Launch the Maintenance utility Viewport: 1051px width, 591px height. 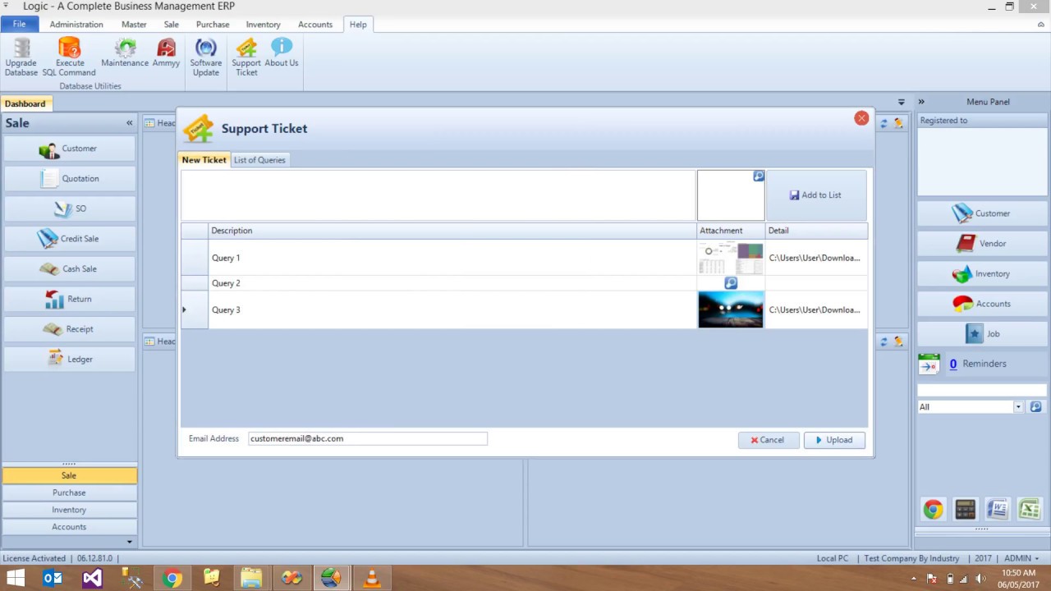125,53
